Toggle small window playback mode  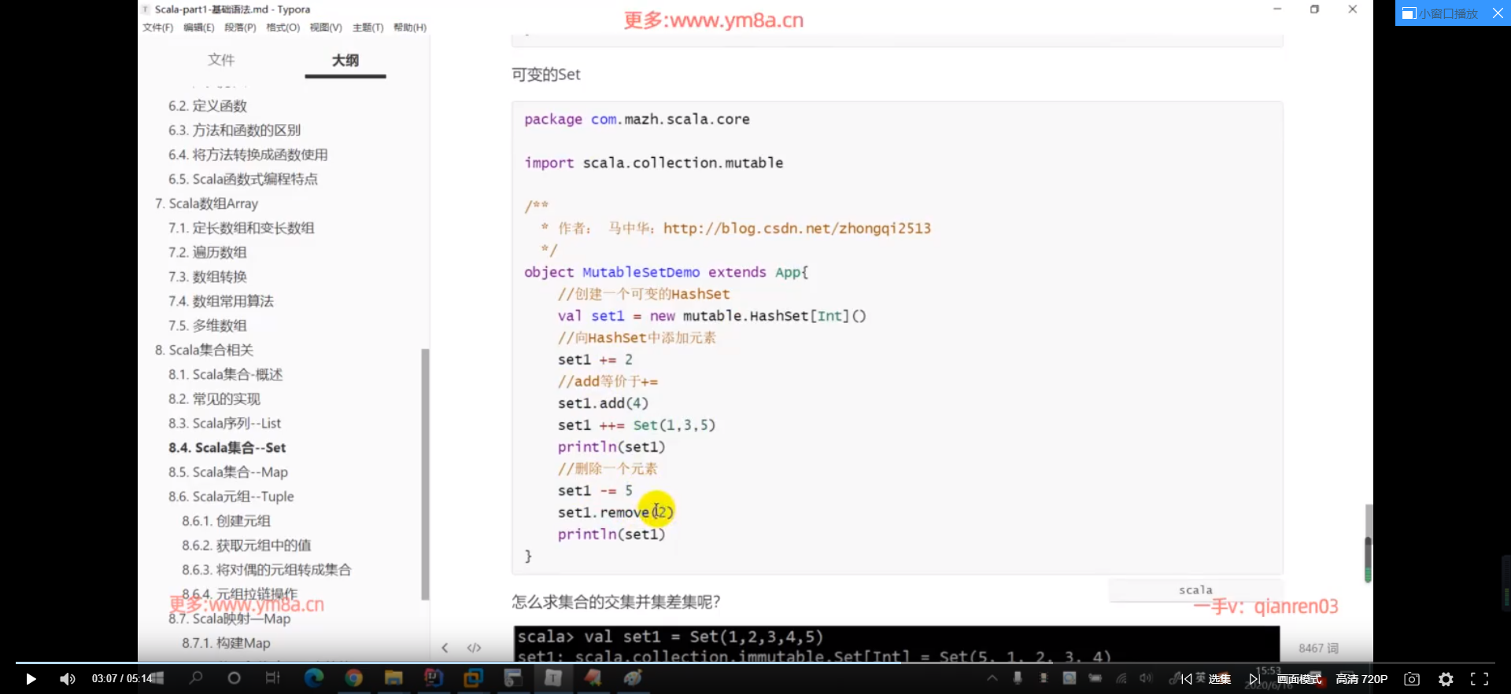[x=1440, y=13]
